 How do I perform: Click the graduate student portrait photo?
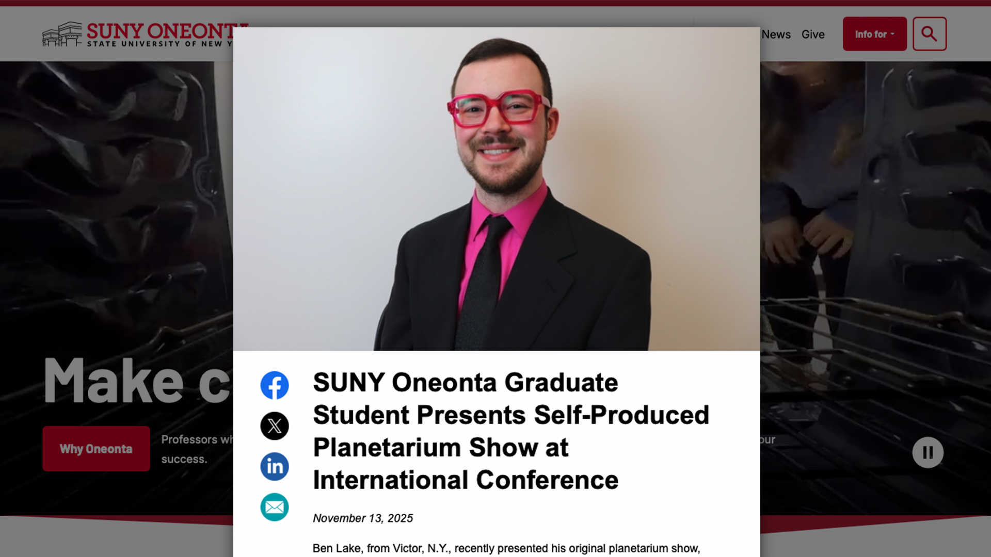[497, 189]
